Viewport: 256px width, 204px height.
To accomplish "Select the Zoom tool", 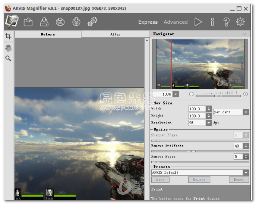I will (x=8, y=58).
